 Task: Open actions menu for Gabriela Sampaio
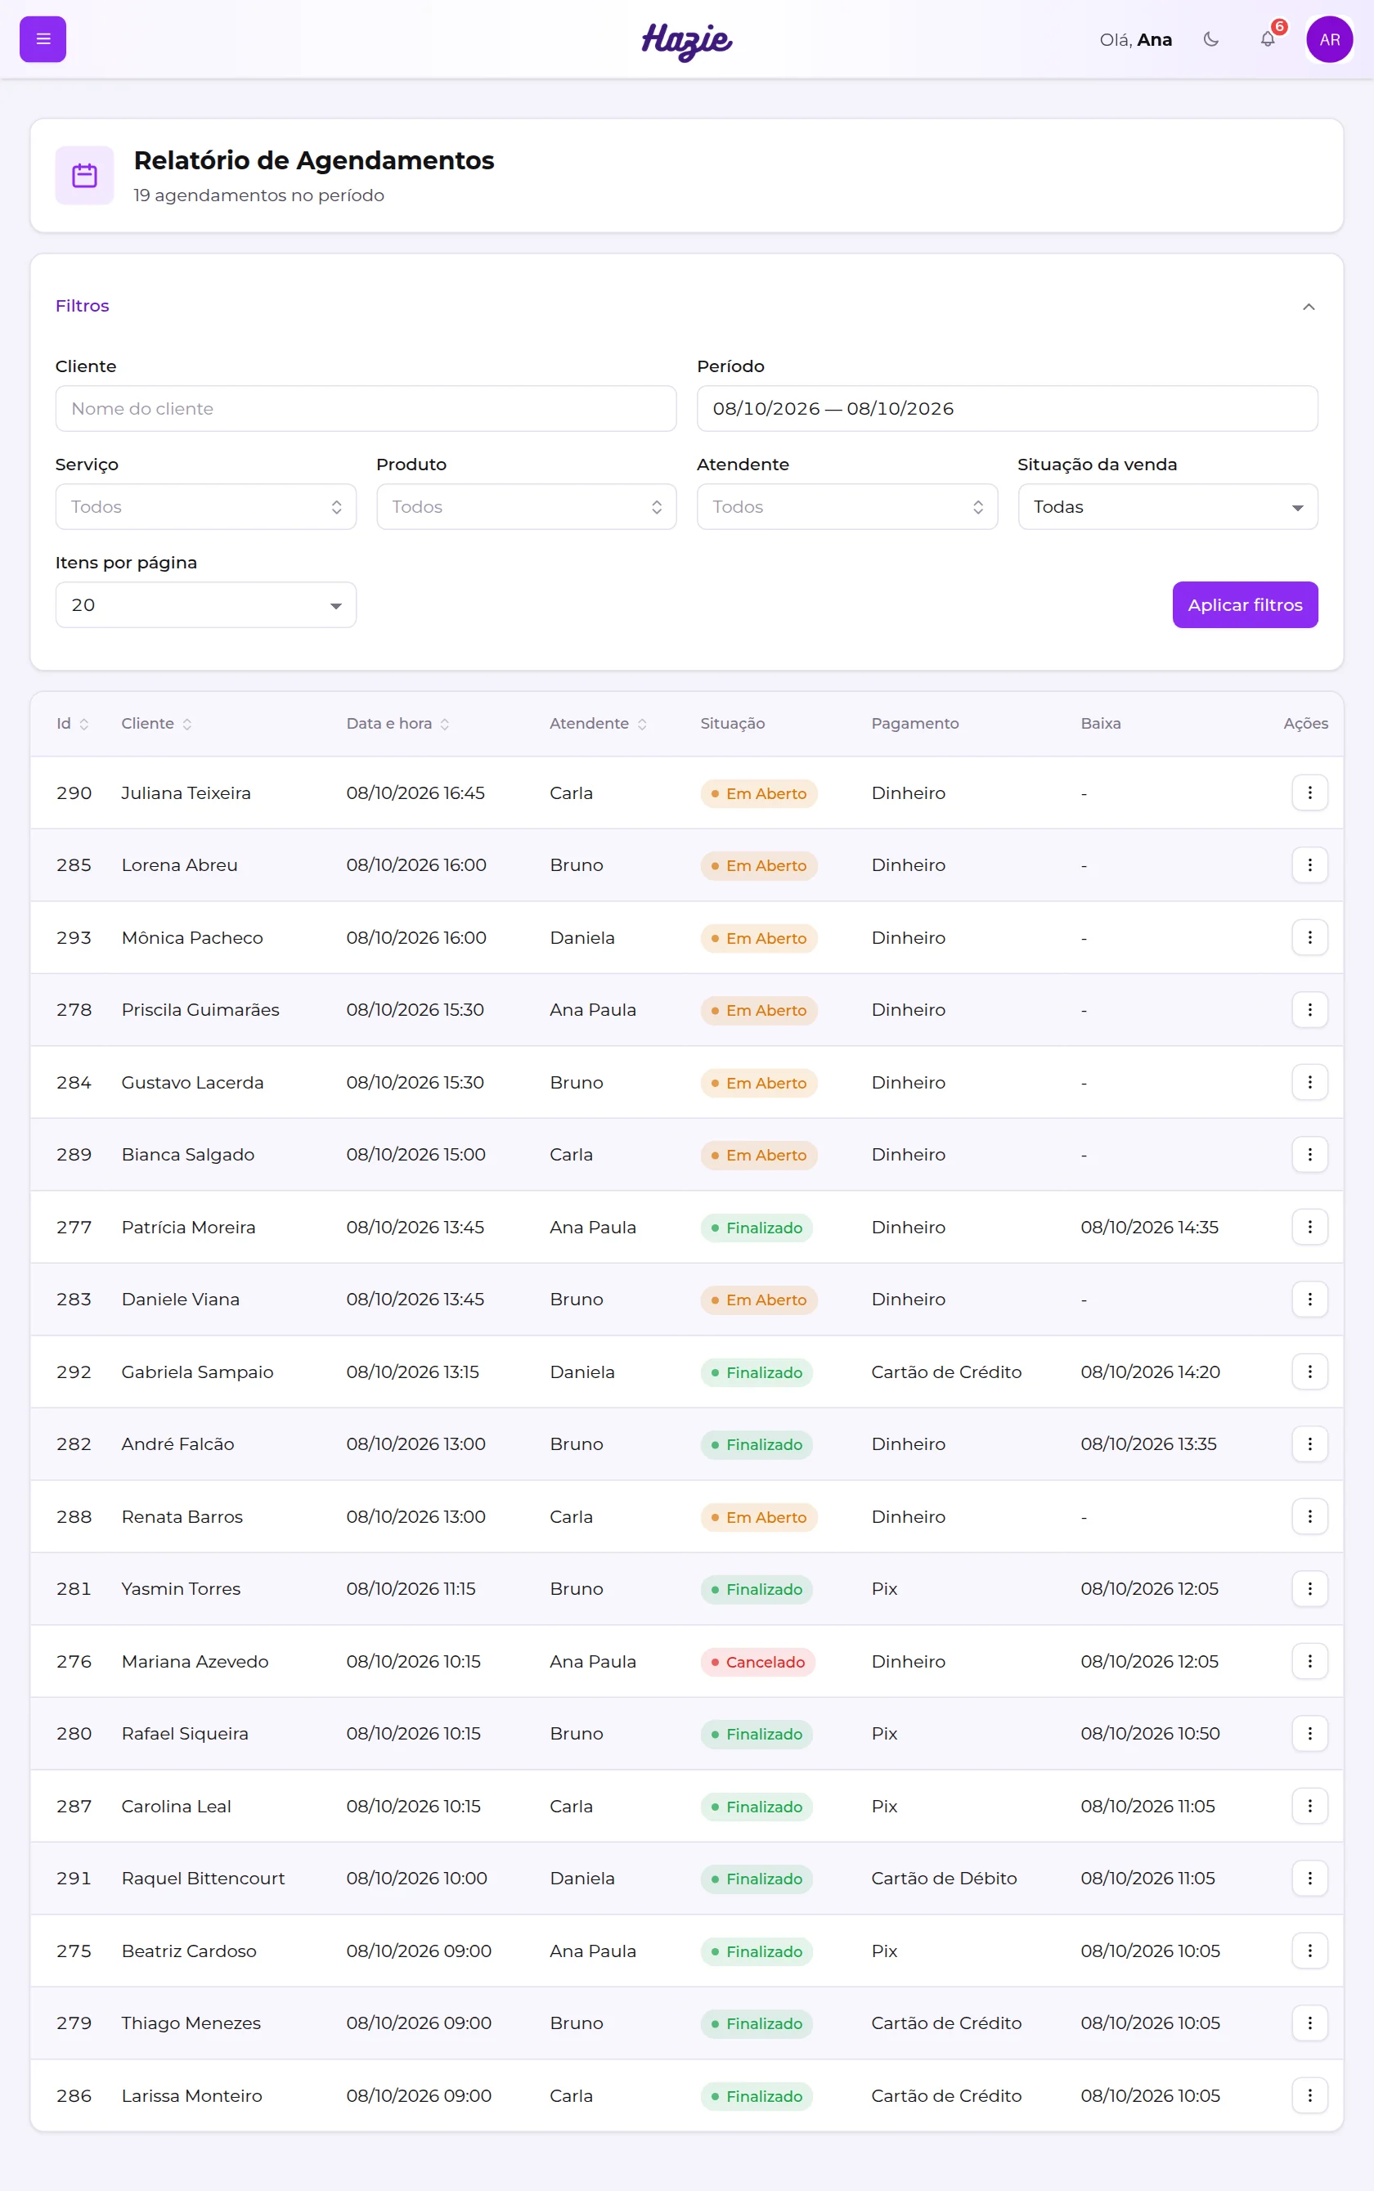pyautogui.click(x=1309, y=1372)
